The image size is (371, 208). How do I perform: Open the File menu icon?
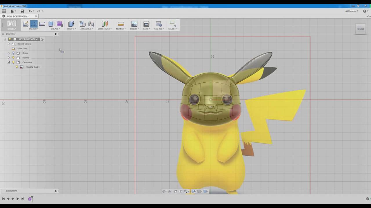(12, 11)
